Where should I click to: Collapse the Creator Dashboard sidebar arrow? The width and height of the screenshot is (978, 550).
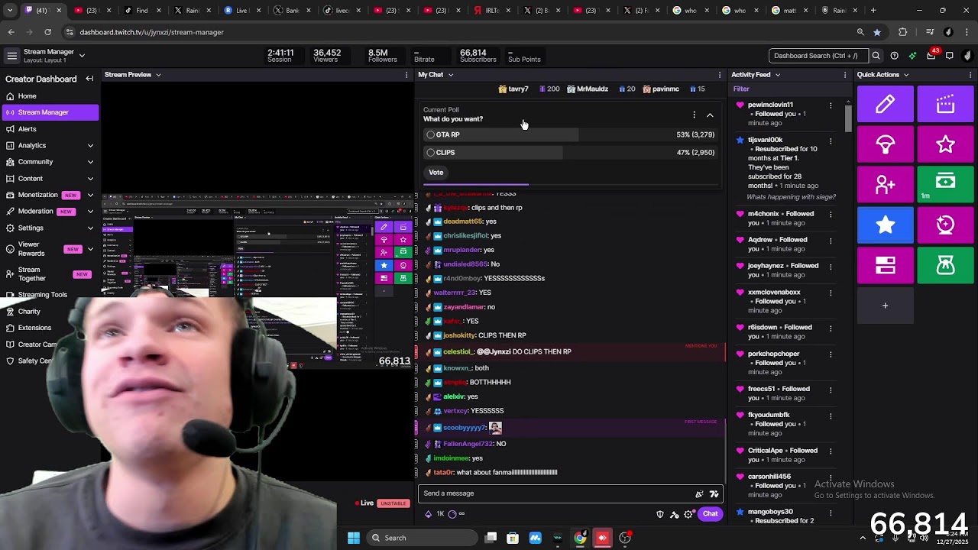coord(89,79)
